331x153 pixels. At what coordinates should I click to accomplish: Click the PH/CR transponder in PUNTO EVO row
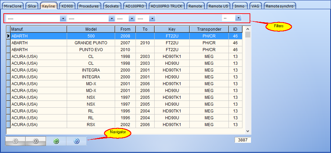209,50
